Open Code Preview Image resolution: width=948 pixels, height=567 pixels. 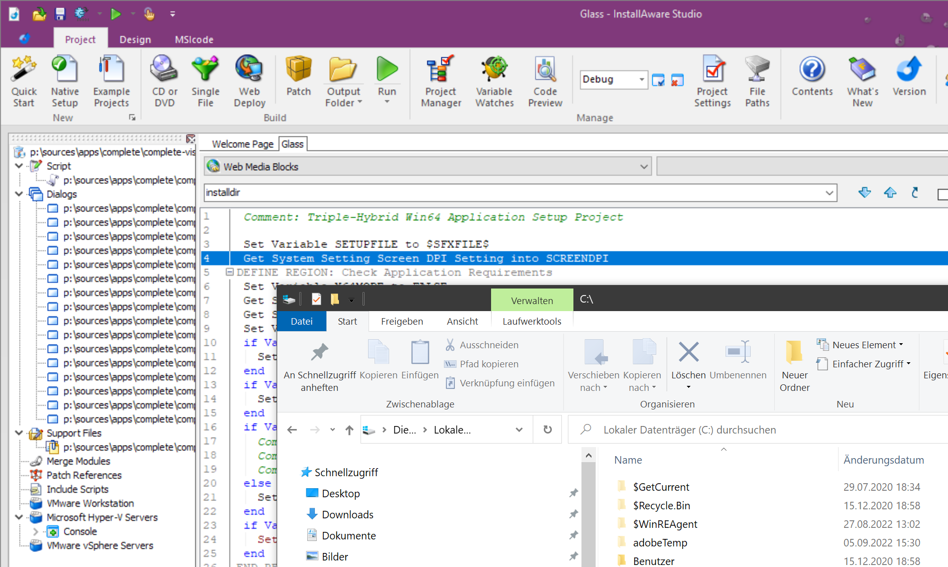(x=545, y=81)
